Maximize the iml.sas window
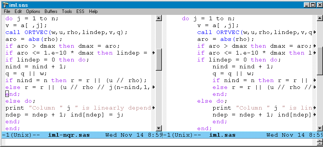The image size is (323, 147). click(313, 5)
